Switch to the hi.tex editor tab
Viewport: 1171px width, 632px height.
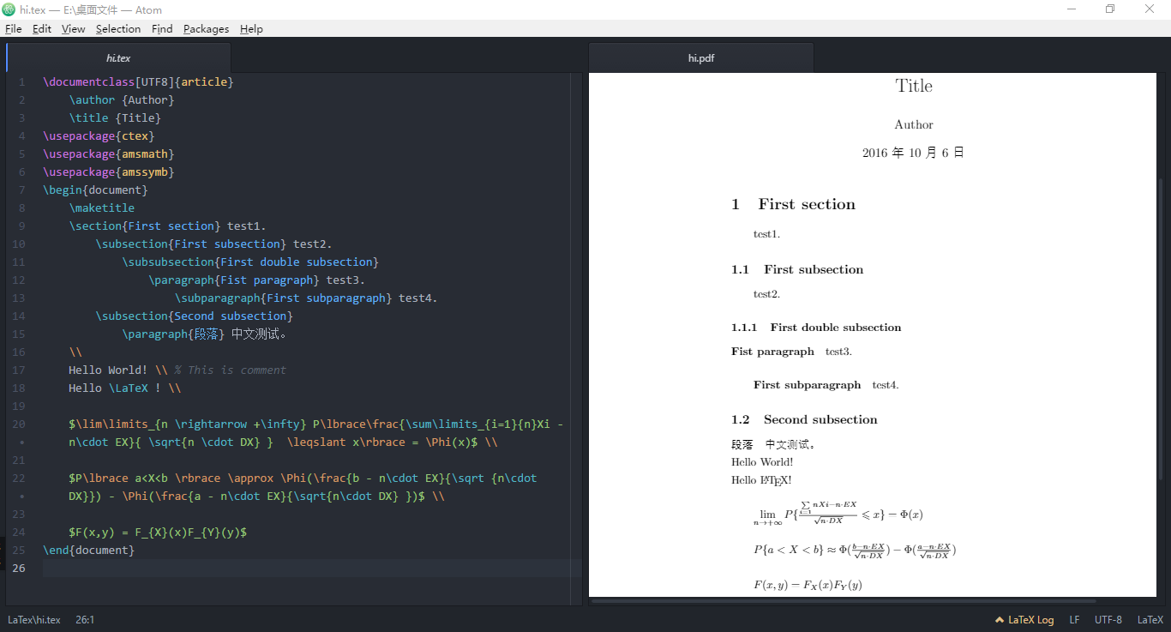coord(118,57)
